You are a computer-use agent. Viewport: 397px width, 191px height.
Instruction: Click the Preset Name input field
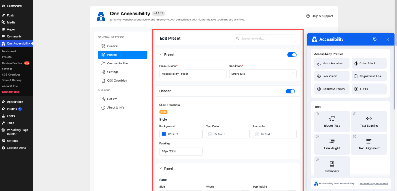coord(193,74)
